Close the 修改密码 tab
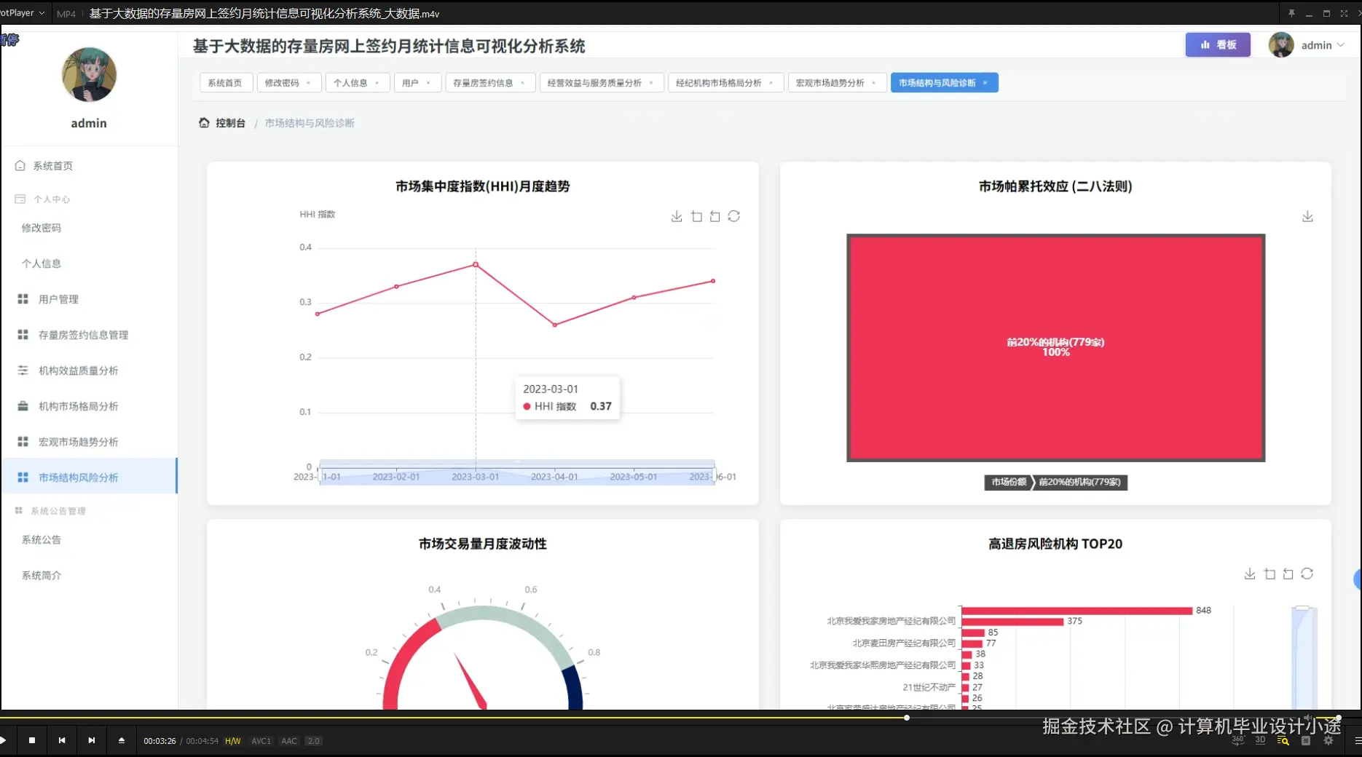Screen dimensions: 1362x757 pyautogui.click(x=309, y=83)
